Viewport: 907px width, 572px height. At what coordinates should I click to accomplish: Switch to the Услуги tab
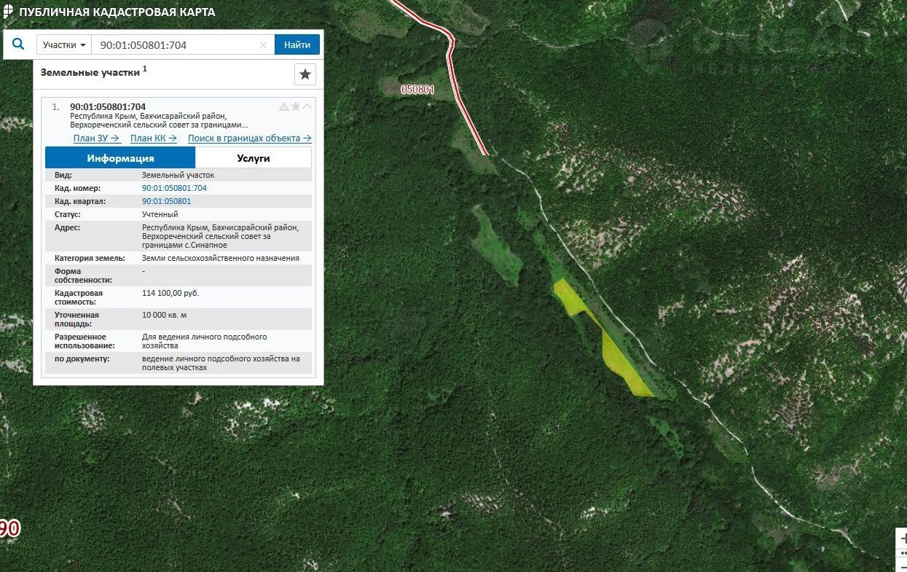point(253,158)
